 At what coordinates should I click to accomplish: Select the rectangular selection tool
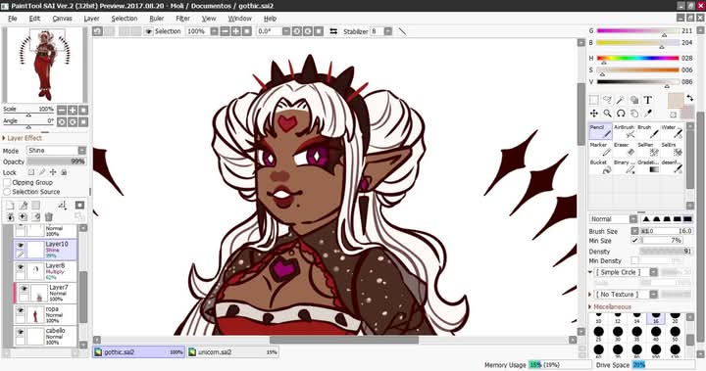pos(594,100)
